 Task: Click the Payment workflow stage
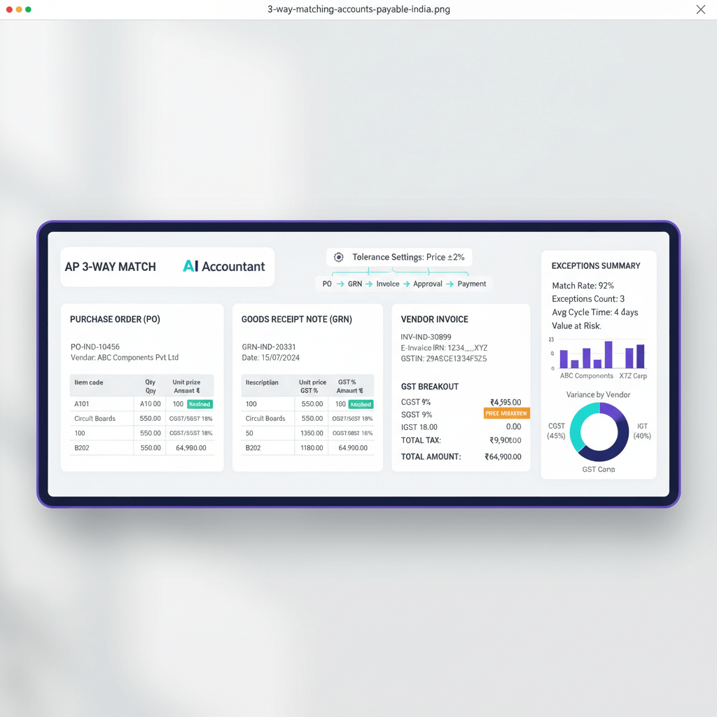[473, 284]
